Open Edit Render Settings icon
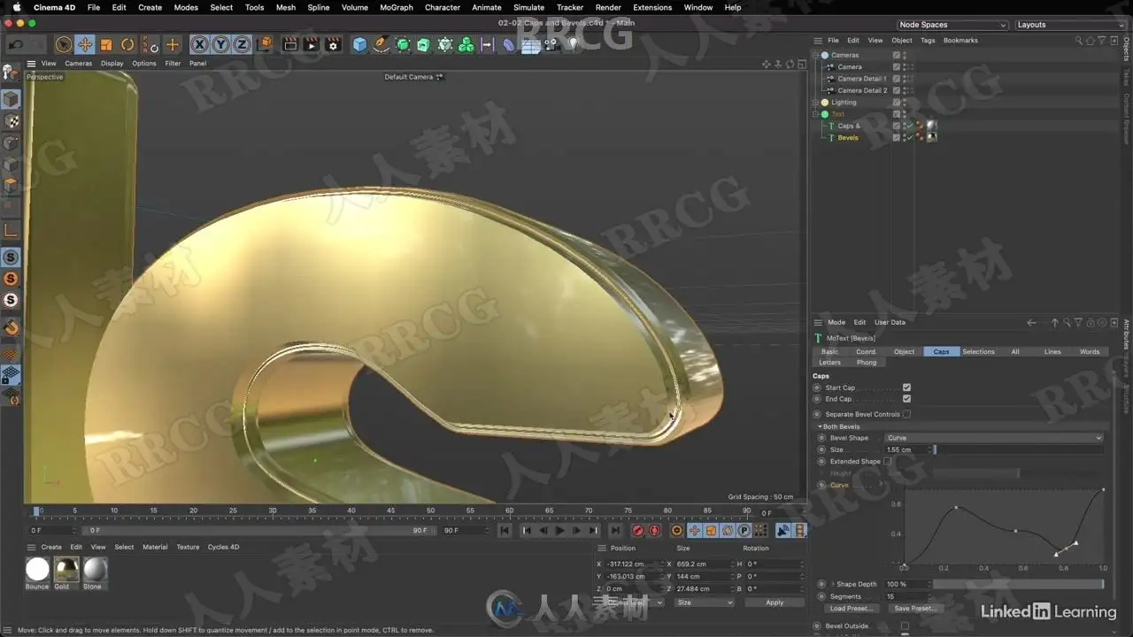The height and width of the screenshot is (637, 1133). (333, 44)
